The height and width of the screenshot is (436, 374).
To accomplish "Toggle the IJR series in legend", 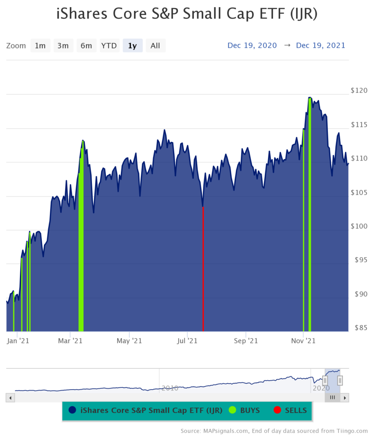I will click(151, 410).
